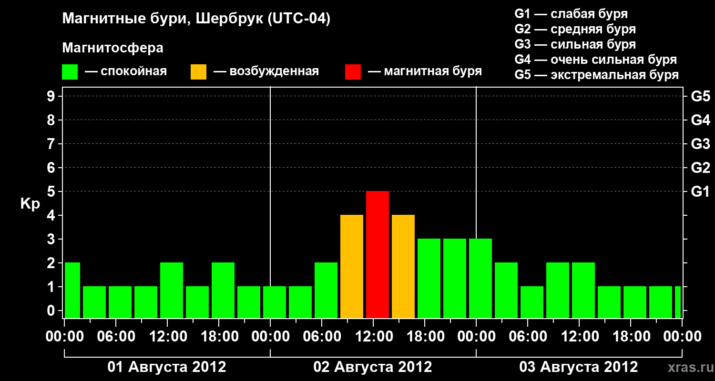Click the green 'спокойная' legend swatch
This screenshot has width=715, height=381.
pos(70,72)
